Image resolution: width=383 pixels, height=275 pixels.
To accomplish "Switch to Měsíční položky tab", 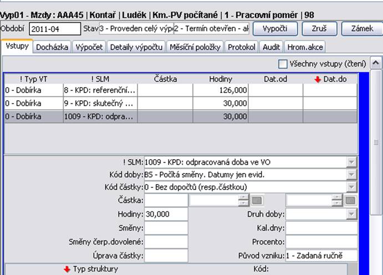I will [195, 47].
